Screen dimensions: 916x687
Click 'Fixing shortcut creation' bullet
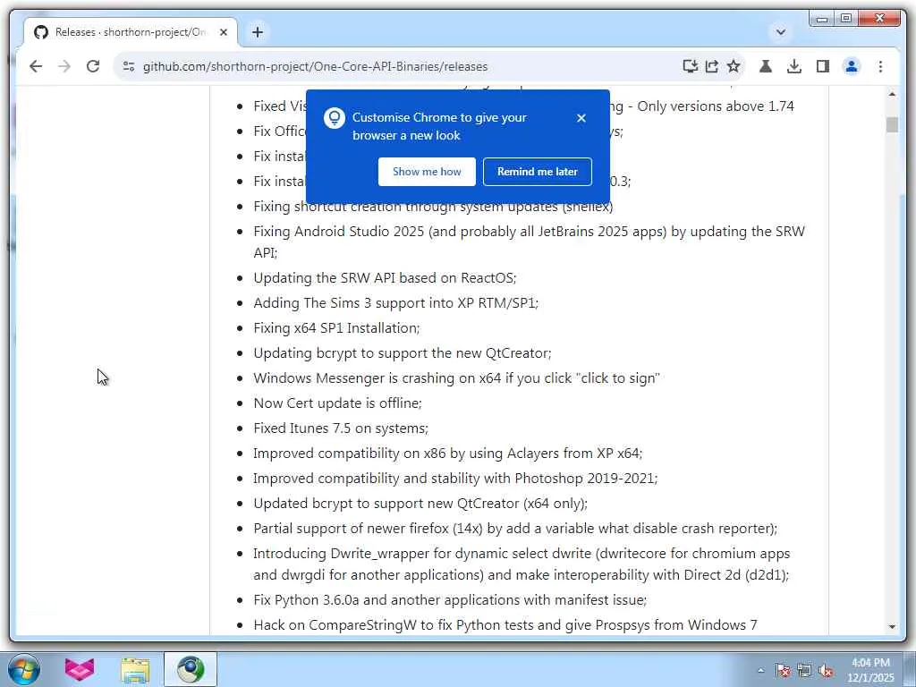click(x=434, y=207)
